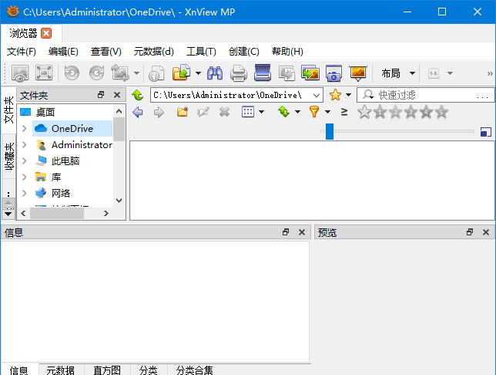Screen dimensions: 496x375
Task: Open the binoculars search tool
Action: (215, 73)
